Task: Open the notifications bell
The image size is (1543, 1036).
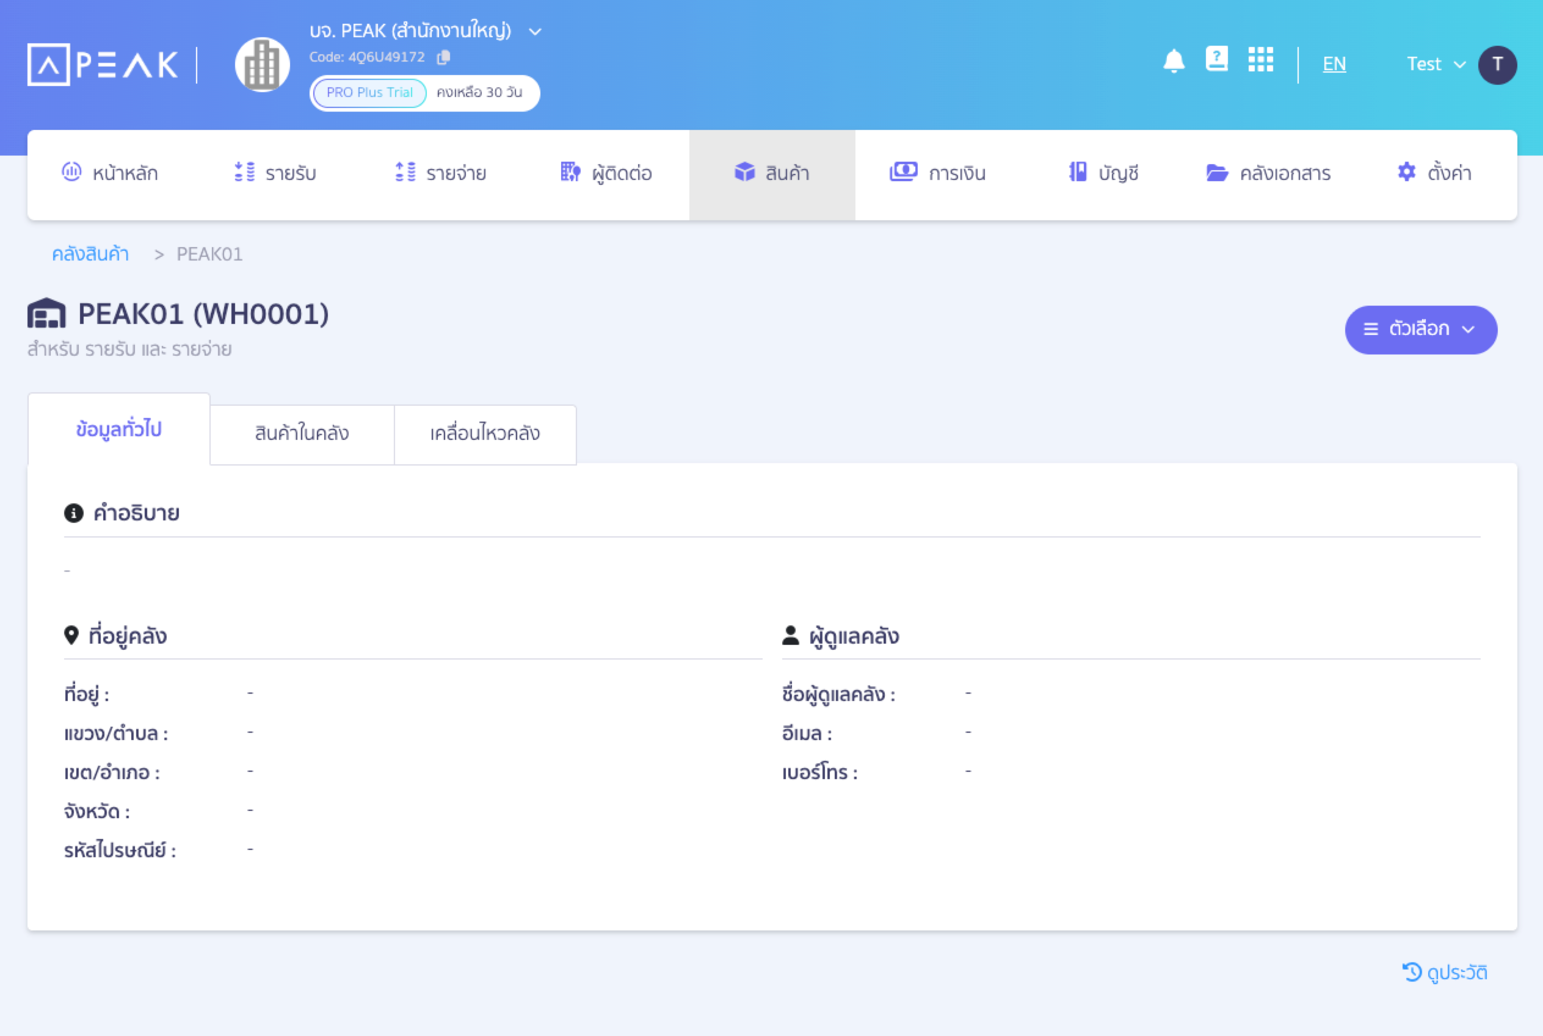Action: pyautogui.click(x=1174, y=62)
